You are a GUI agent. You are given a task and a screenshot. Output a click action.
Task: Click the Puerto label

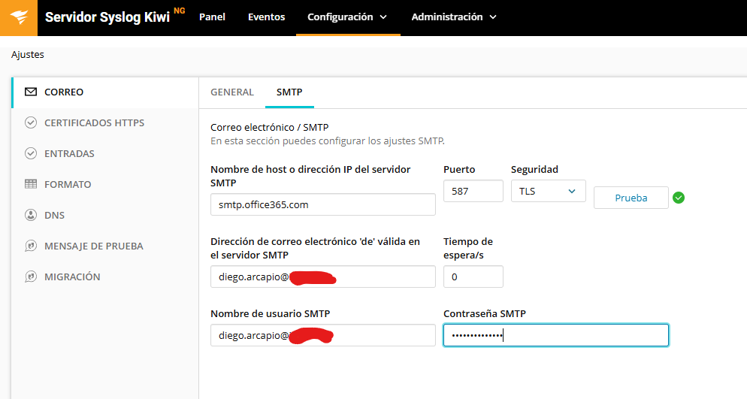click(x=459, y=170)
